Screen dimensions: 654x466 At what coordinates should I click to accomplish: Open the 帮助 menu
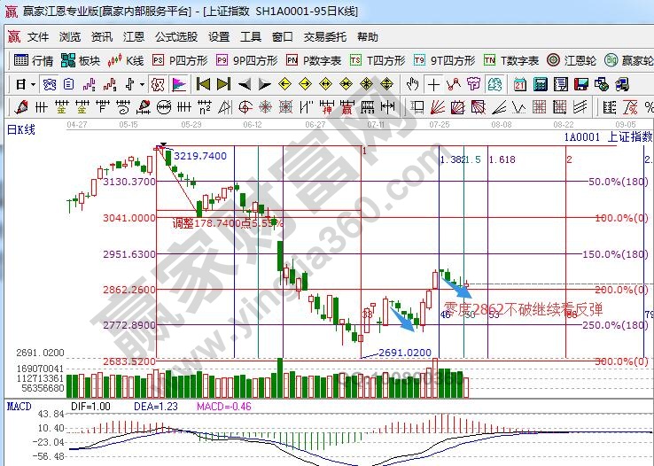368,37
